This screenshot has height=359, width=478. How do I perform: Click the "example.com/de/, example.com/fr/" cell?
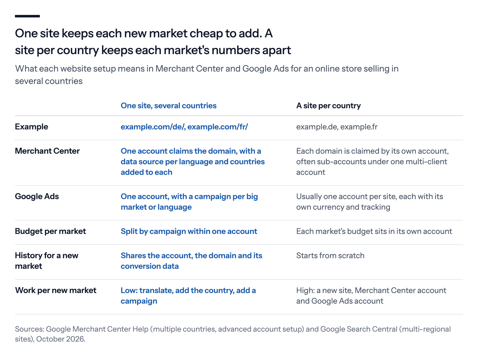pyautogui.click(x=184, y=127)
